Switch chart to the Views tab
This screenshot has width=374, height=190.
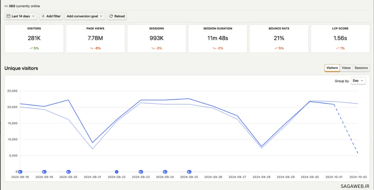(x=346, y=68)
